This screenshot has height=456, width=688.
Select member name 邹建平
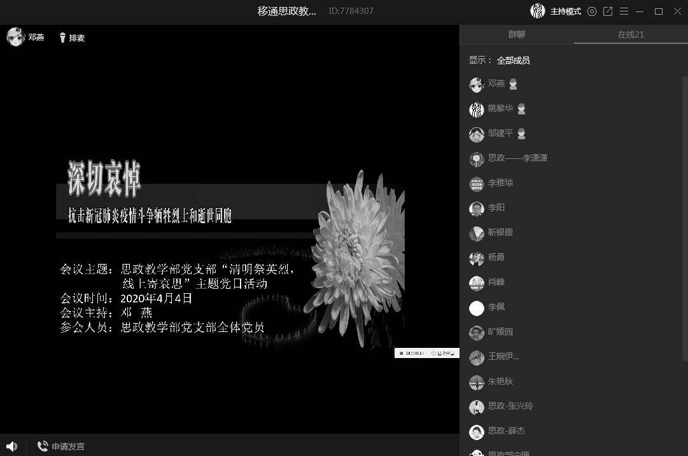click(500, 133)
